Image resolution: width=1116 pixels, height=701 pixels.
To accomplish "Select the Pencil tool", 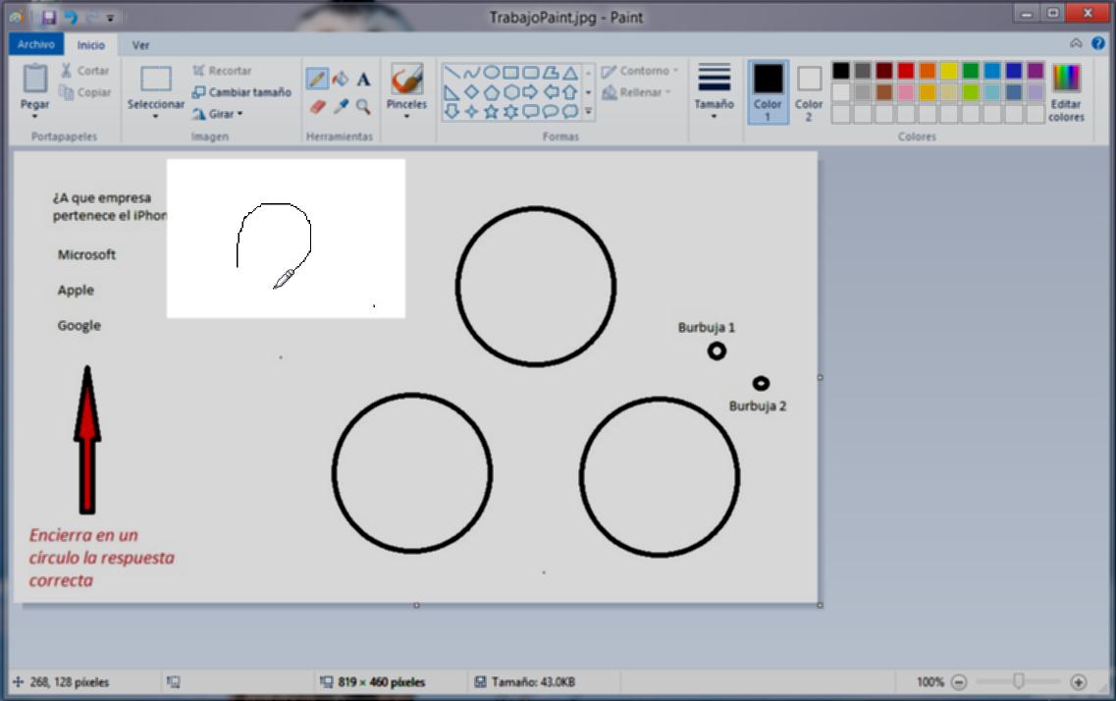I will (x=317, y=80).
